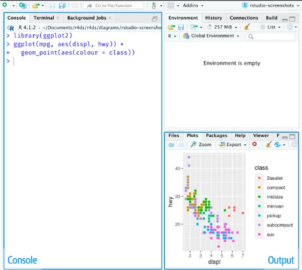Click the broom icon to clear all plots
The height and width of the screenshot is (270, 302).
coord(268,144)
